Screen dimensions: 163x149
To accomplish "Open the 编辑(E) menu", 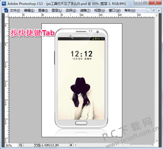I will click(x=29, y=10).
